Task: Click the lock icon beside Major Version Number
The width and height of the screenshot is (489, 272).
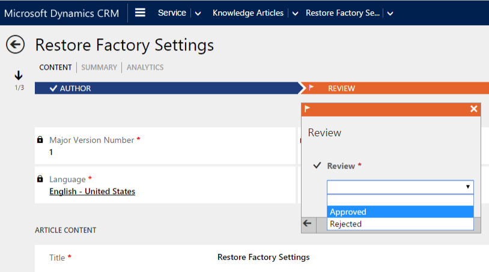Action: [x=40, y=139]
